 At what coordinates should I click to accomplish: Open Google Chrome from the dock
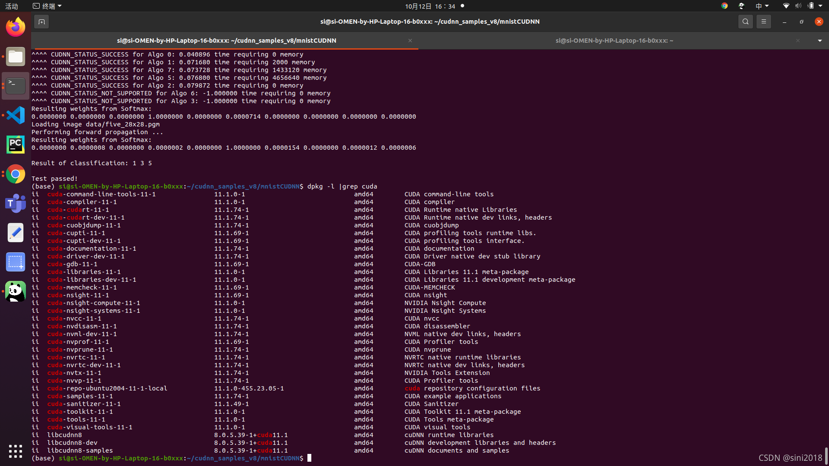pyautogui.click(x=16, y=174)
